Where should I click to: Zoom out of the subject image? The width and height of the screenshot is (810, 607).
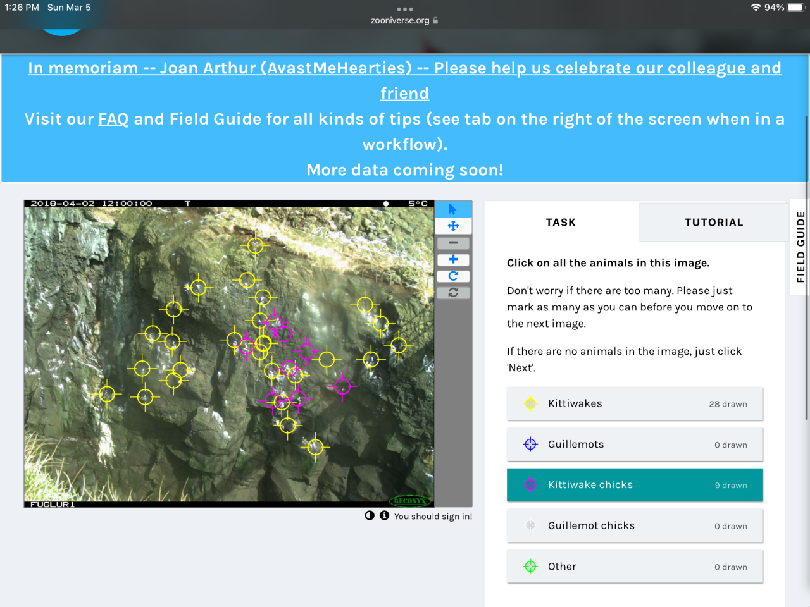453,243
